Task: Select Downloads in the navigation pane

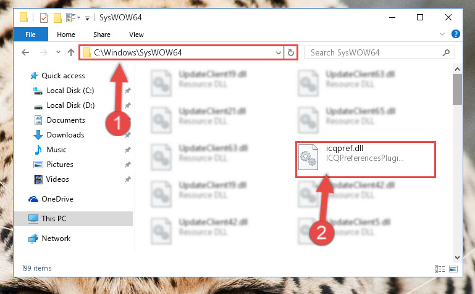Action: [x=65, y=135]
